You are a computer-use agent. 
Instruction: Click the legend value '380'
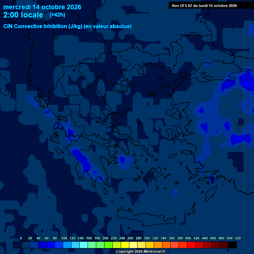click(180, 238)
